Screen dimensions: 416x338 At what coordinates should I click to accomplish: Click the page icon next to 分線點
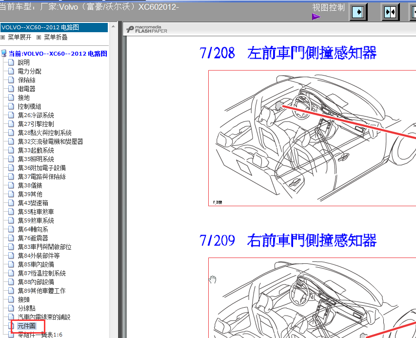[11, 308]
